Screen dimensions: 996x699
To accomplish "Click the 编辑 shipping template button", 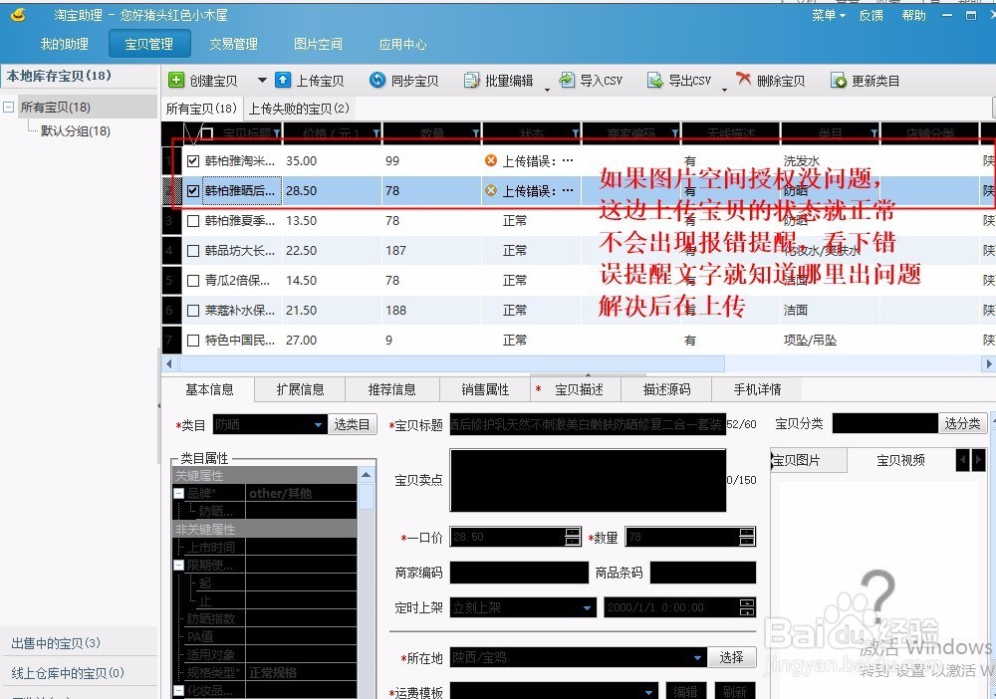I will tap(685, 691).
